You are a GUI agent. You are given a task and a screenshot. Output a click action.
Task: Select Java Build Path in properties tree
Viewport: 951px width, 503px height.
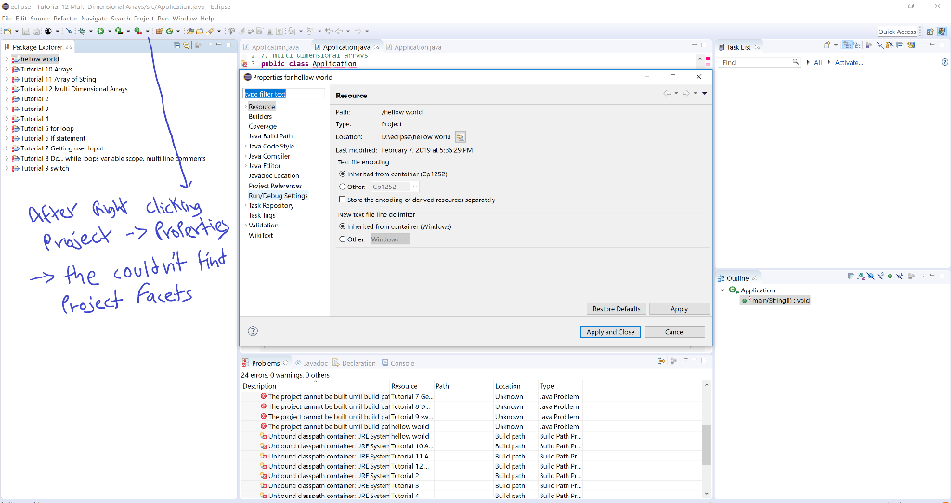(x=270, y=136)
